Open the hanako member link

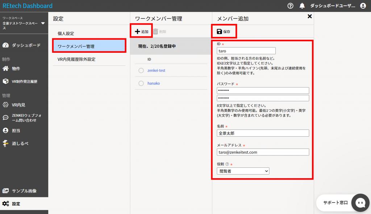click(154, 83)
